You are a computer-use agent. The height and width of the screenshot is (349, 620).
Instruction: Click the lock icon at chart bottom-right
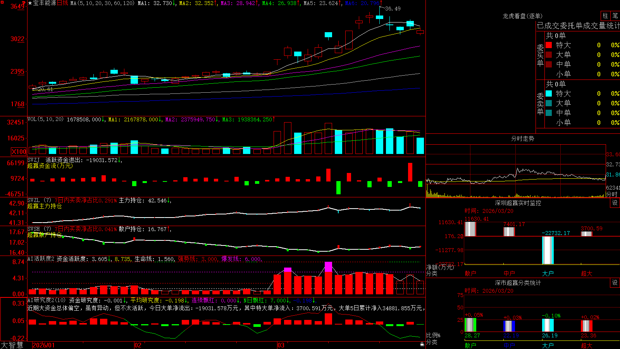coord(422,344)
